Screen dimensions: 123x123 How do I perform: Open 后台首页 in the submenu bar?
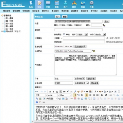click(104, 11)
